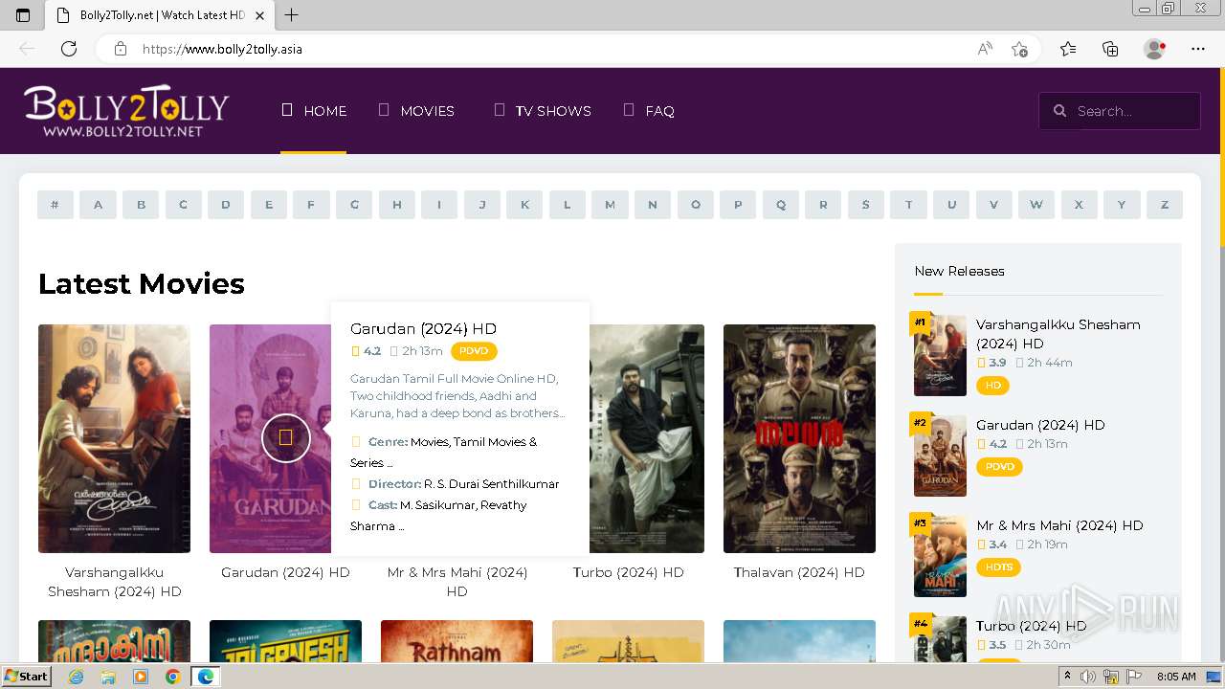The height and width of the screenshot is (689, 1225).
Task: Open browser Collections icon
Action: point(1110,49)
